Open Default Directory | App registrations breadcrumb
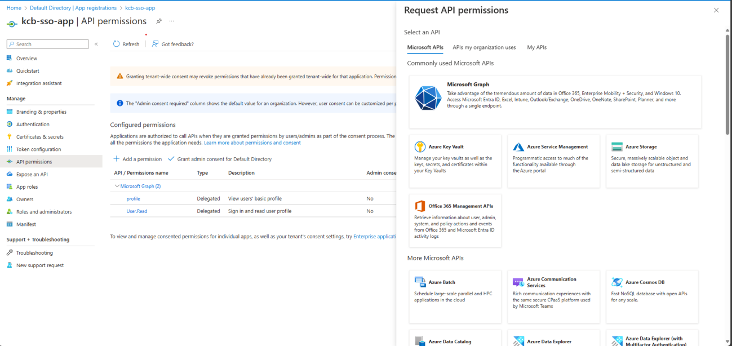 tap(73, 8)
